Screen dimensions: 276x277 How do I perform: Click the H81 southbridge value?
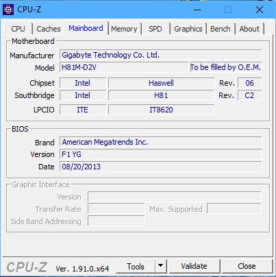coord(161,95)
